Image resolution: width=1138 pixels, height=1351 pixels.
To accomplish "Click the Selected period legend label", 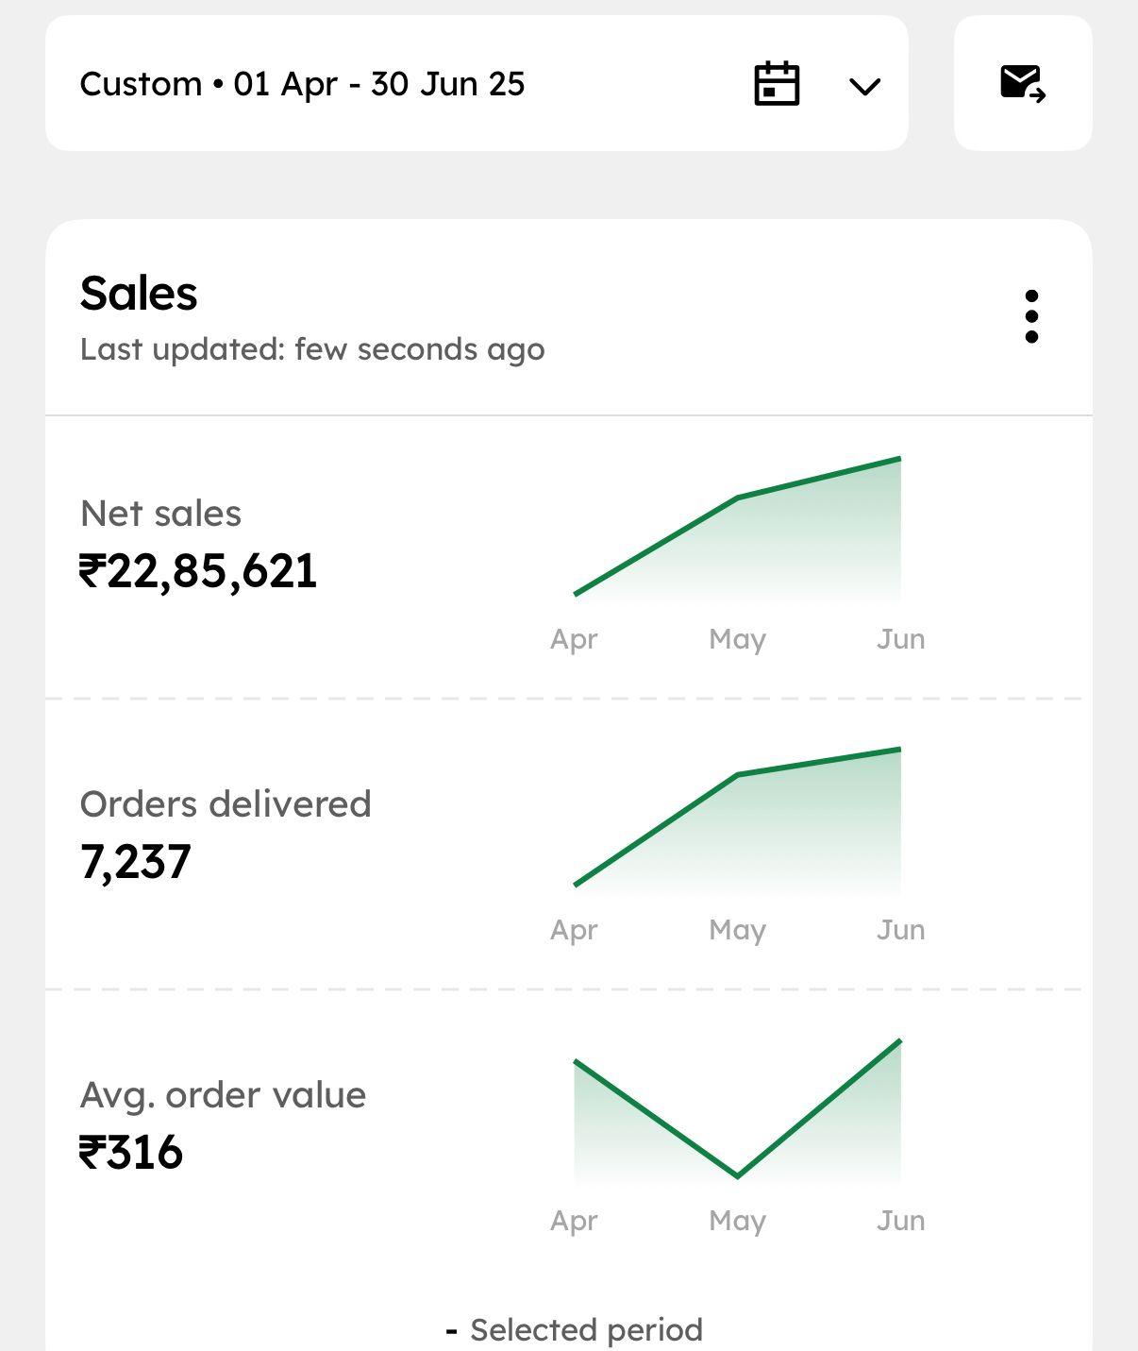I will (x=586, y=1330).
